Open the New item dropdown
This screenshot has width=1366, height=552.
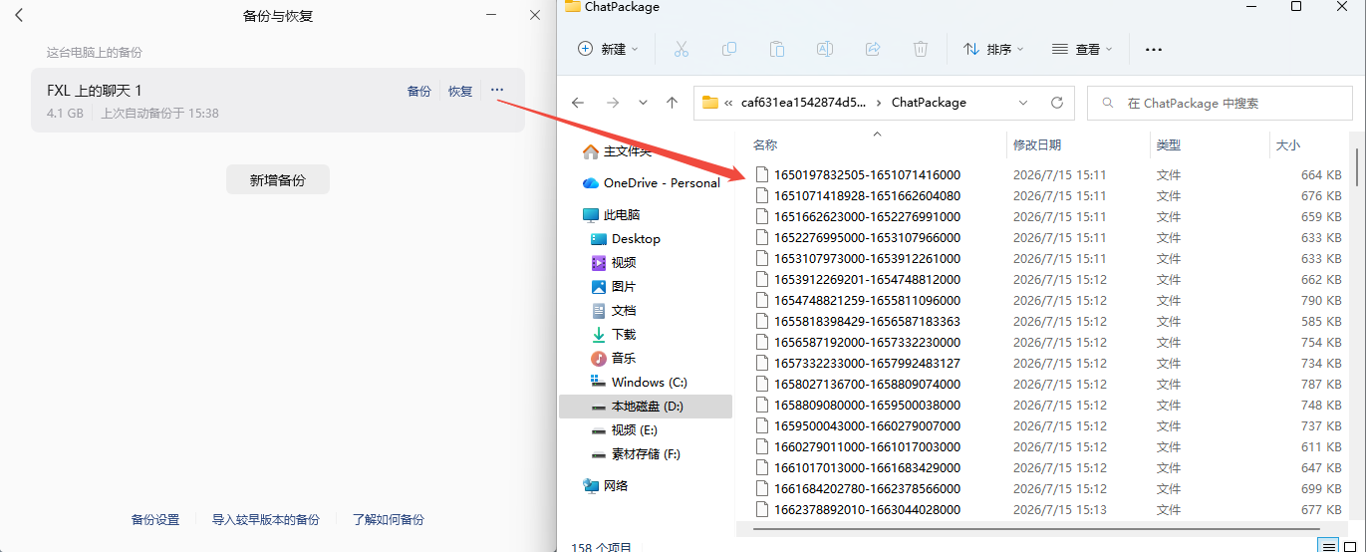tap(607, 49)
